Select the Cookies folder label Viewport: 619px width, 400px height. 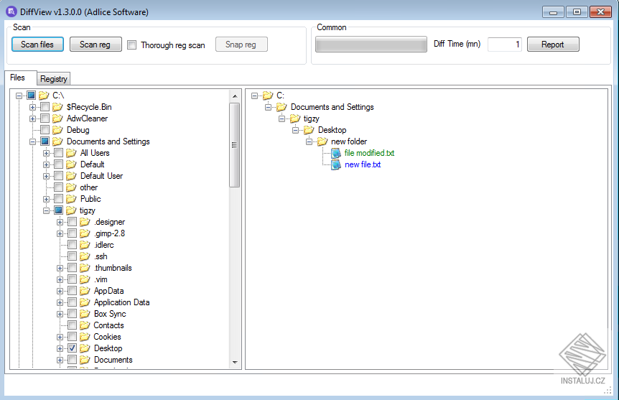click(x=107, y=337)
